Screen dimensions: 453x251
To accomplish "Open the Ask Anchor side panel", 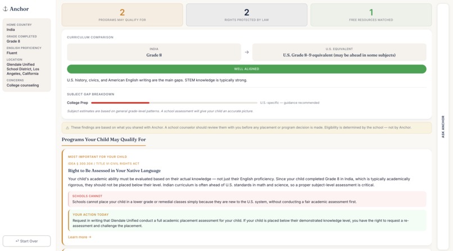I will click(x=443, y=127).
